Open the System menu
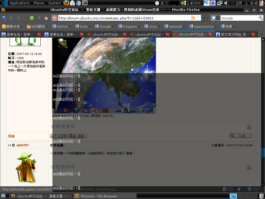 click(x=55, y=3)
